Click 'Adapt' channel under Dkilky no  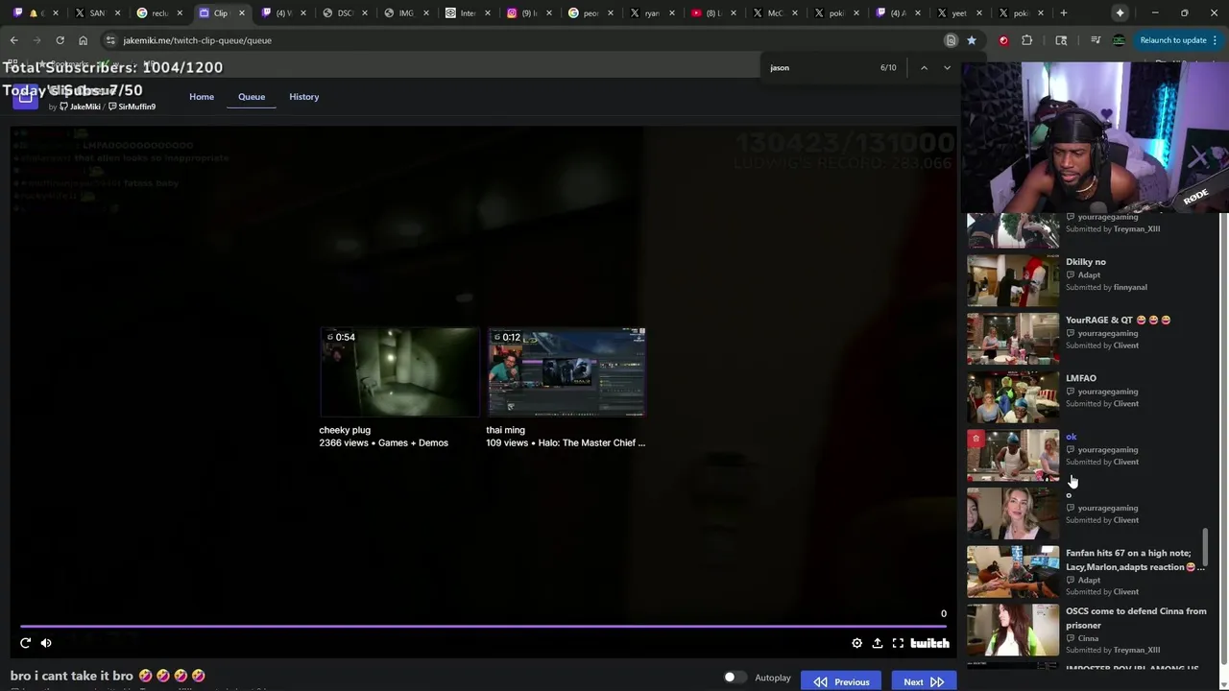pos(1089,274)
